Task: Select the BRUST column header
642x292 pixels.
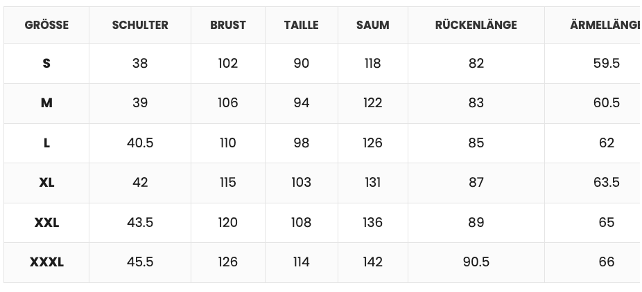Action: pyautogui.click(x=228, y=25)
